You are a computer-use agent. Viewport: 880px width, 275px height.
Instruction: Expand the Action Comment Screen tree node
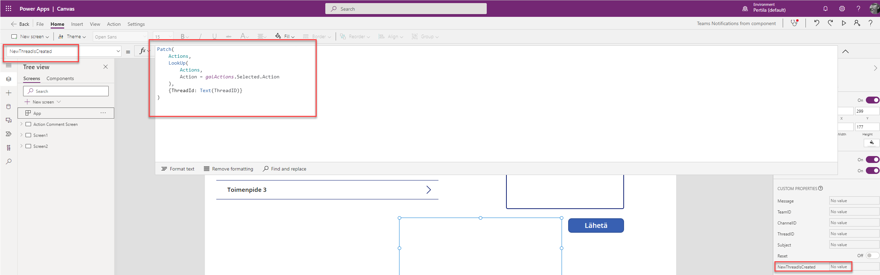click(21, 124)
